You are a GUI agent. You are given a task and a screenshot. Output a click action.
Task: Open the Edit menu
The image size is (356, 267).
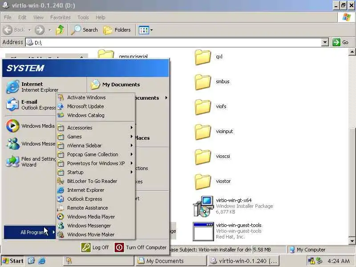[22, 17]
